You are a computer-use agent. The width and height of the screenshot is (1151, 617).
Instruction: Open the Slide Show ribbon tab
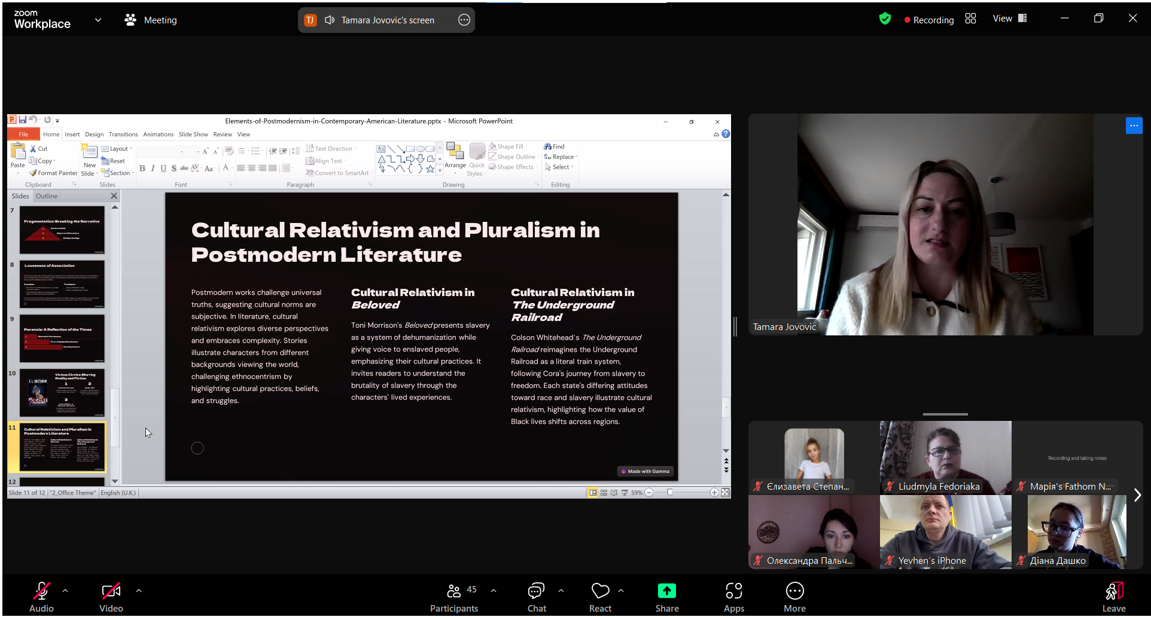[193, 135]
